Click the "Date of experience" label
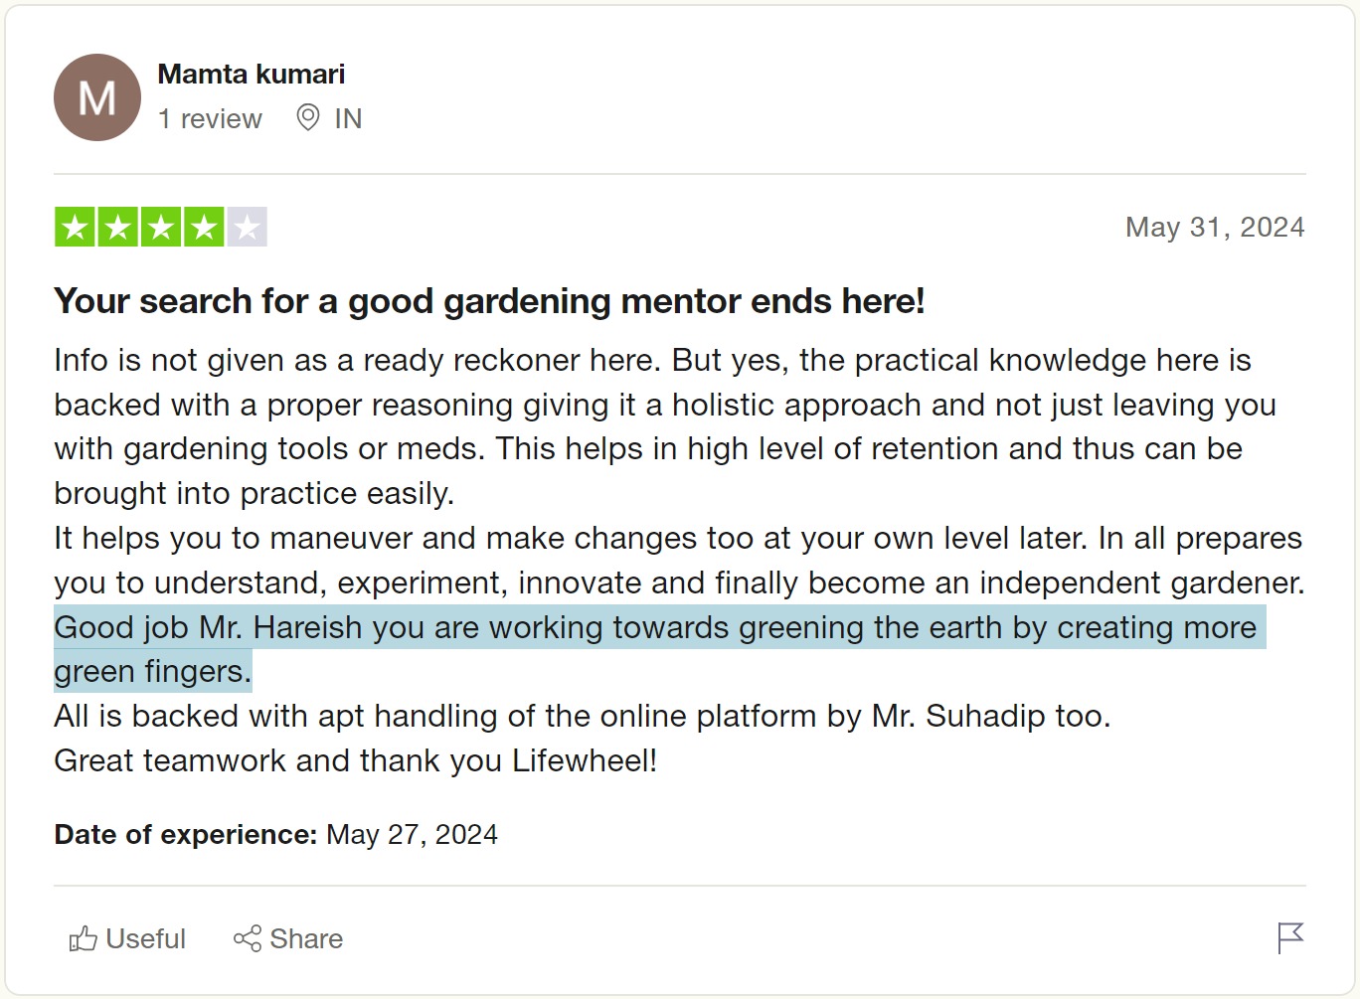Image resolution: width=1360 pixels, height=999 pixels. coord(185,835)
